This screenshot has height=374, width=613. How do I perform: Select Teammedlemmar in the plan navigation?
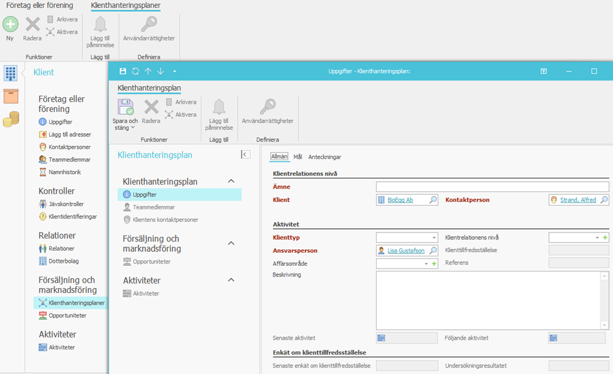[x=153, y=207]
